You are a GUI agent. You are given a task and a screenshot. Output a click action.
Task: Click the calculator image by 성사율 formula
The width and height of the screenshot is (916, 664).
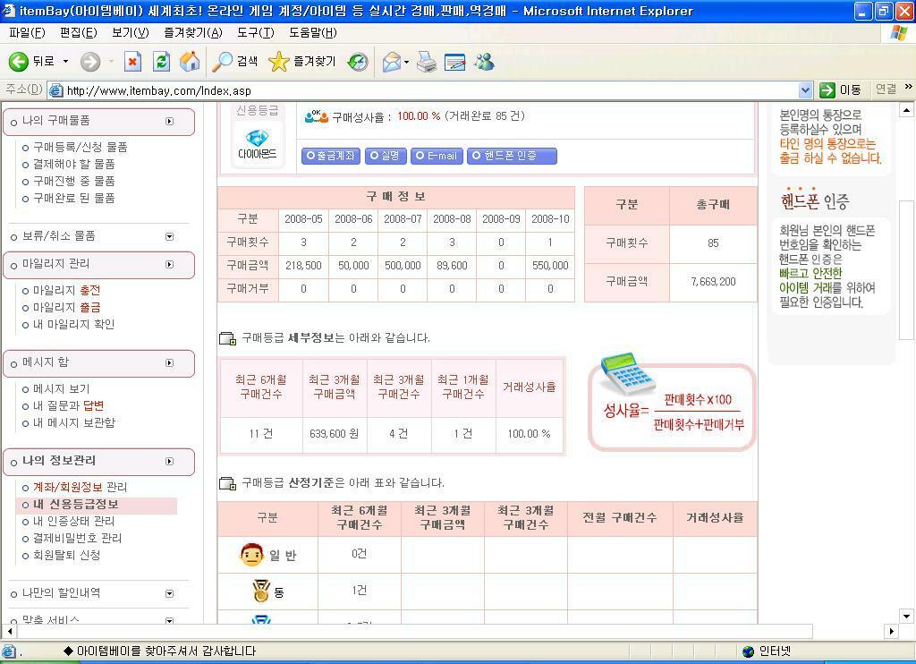pos(629,372)
